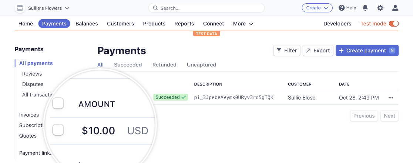
Task: Open the Connect tab
Action: point(214,24)
